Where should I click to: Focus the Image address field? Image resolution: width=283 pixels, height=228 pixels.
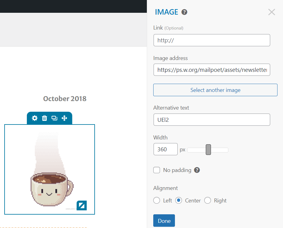coord(212,70)
